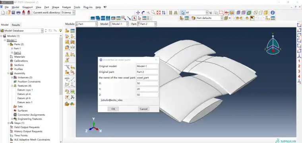Expand the Part-1 tree node
The height and width of the screenshot is (143, 302).
[x=12, y=48]
